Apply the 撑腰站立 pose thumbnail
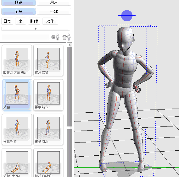 (x=48, y=95)
